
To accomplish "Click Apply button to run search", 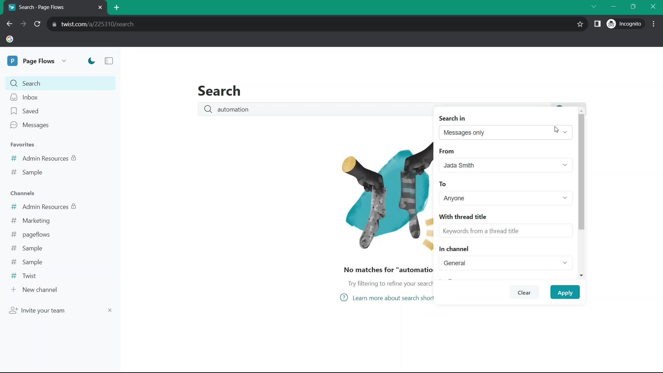I will point(565,293).
